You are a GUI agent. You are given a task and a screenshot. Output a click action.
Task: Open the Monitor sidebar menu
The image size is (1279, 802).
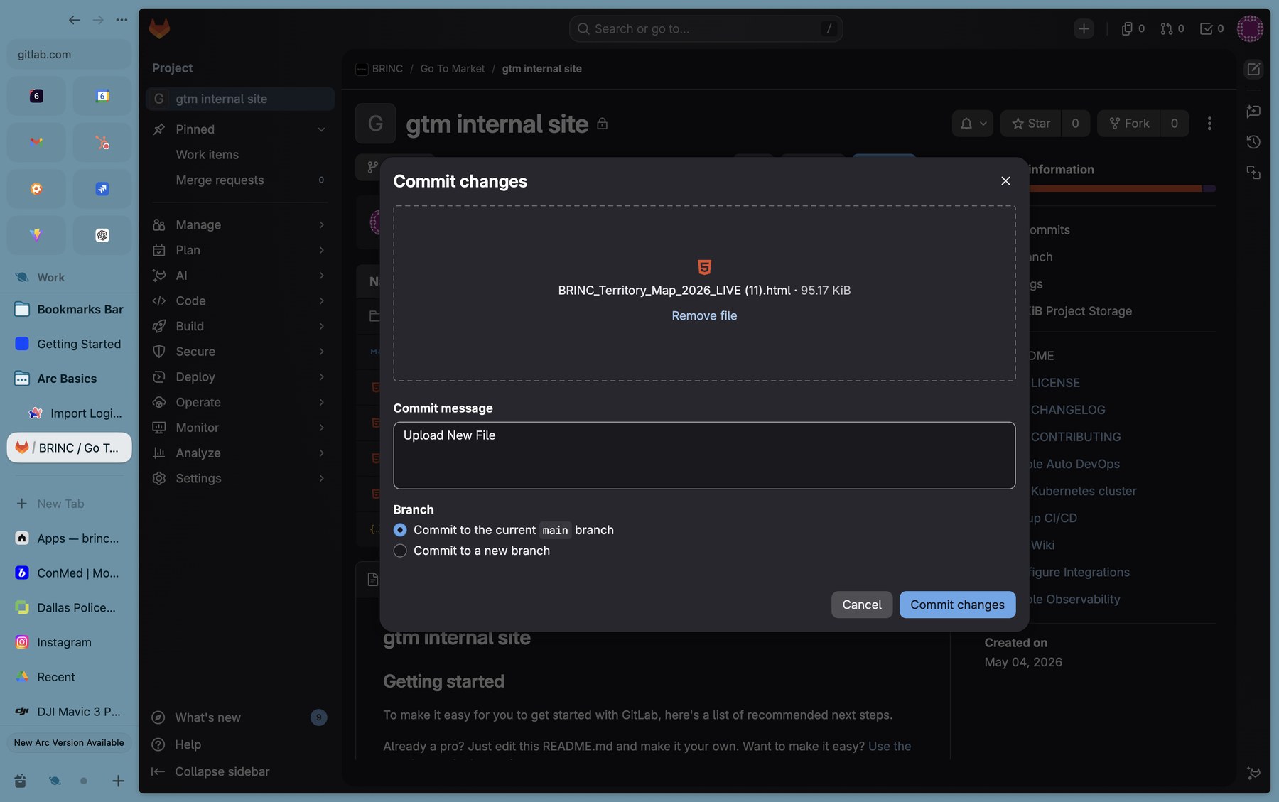click(x=240, y=428)
